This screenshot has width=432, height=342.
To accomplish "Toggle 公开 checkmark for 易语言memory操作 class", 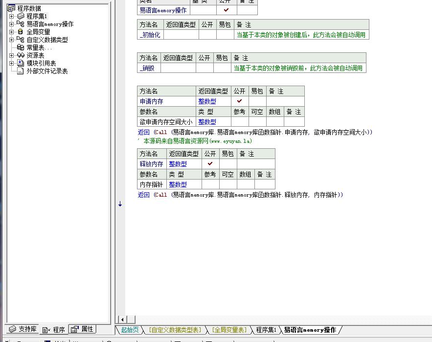I will [x=226, y=10].
